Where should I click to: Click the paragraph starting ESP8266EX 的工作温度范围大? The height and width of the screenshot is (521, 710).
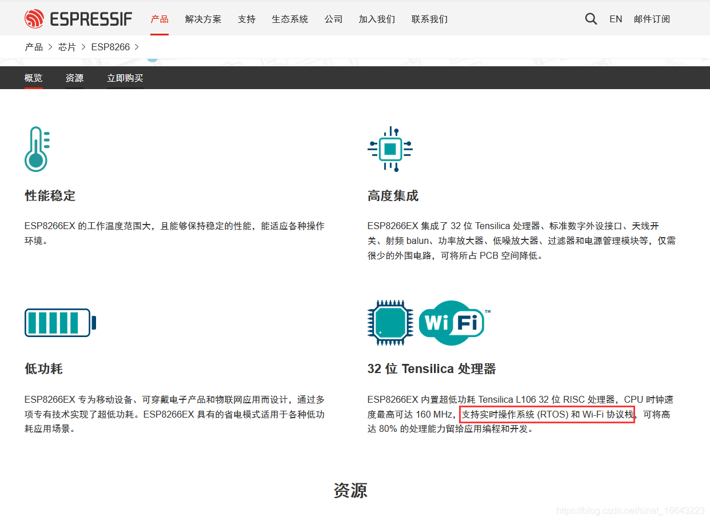tap(174, 233)
